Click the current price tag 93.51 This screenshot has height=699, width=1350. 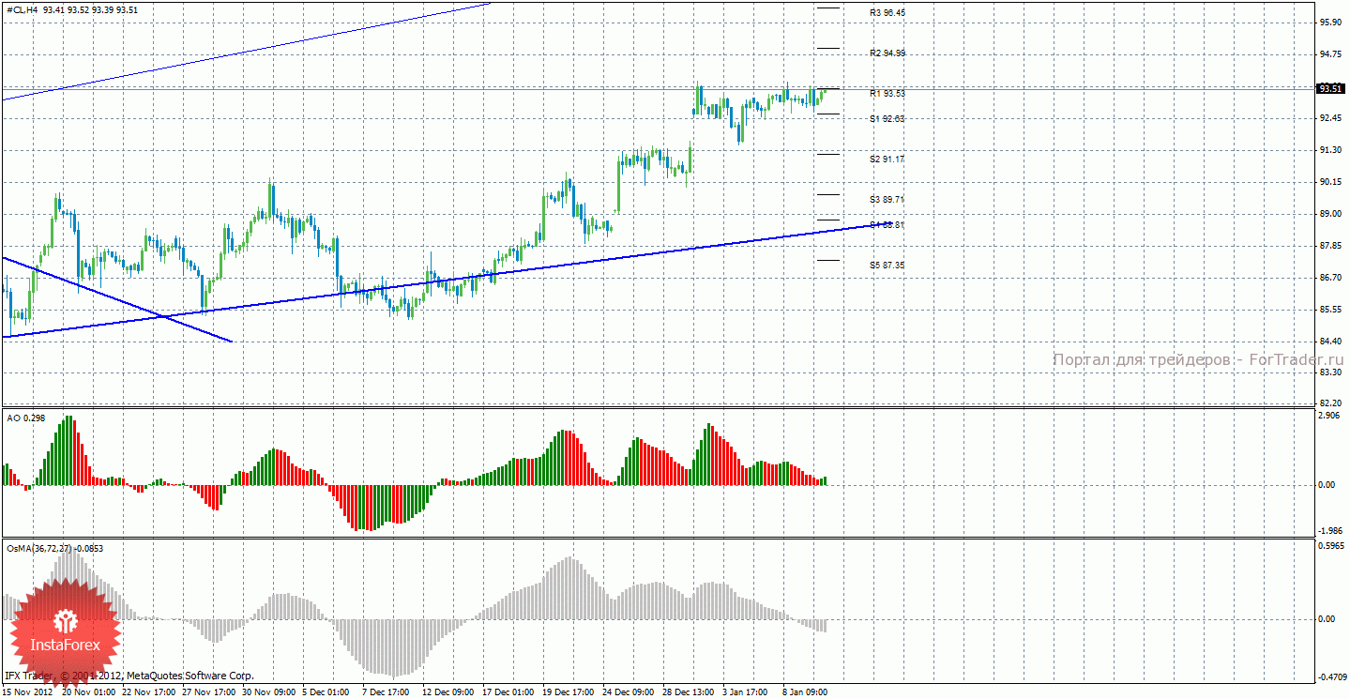1331,89
